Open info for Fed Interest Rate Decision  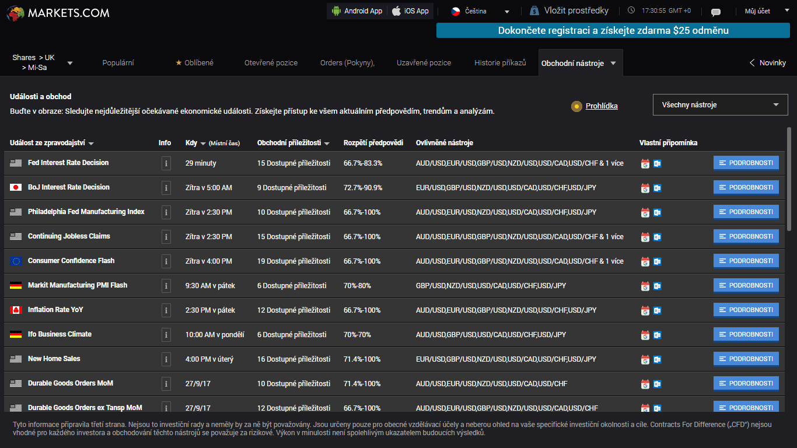(x=166, y=163)
